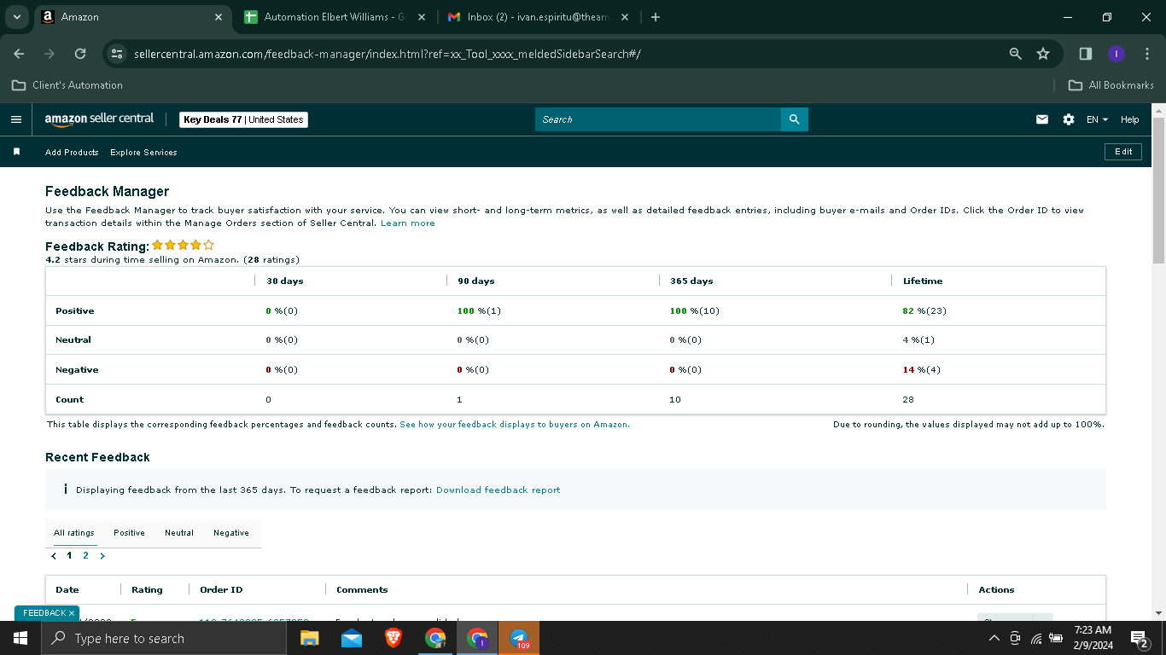Click Download feedback report link
Image resolution: width=1166 pixels, height=655 pixels.
498,490
